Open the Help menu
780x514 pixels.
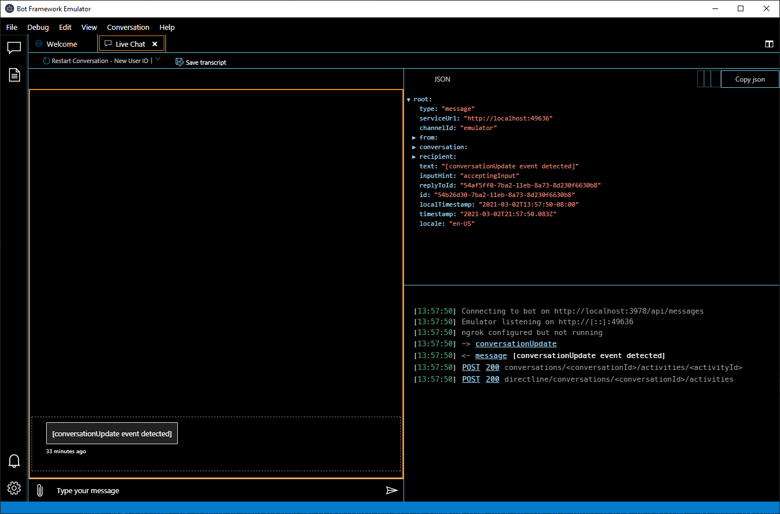tap(167, 27)
